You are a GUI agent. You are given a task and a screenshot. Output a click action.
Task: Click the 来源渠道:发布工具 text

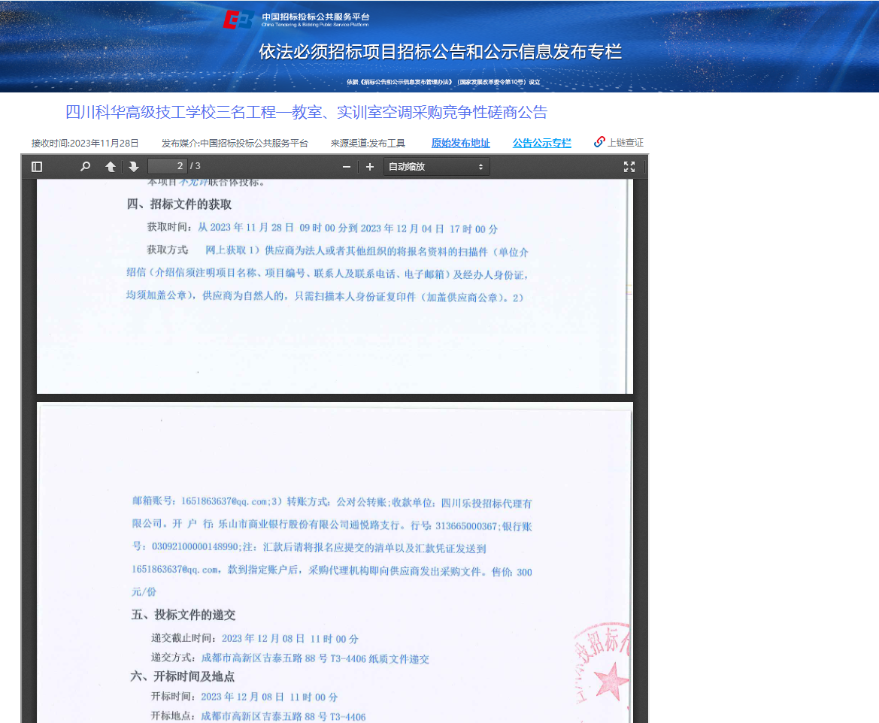point(368,143)
